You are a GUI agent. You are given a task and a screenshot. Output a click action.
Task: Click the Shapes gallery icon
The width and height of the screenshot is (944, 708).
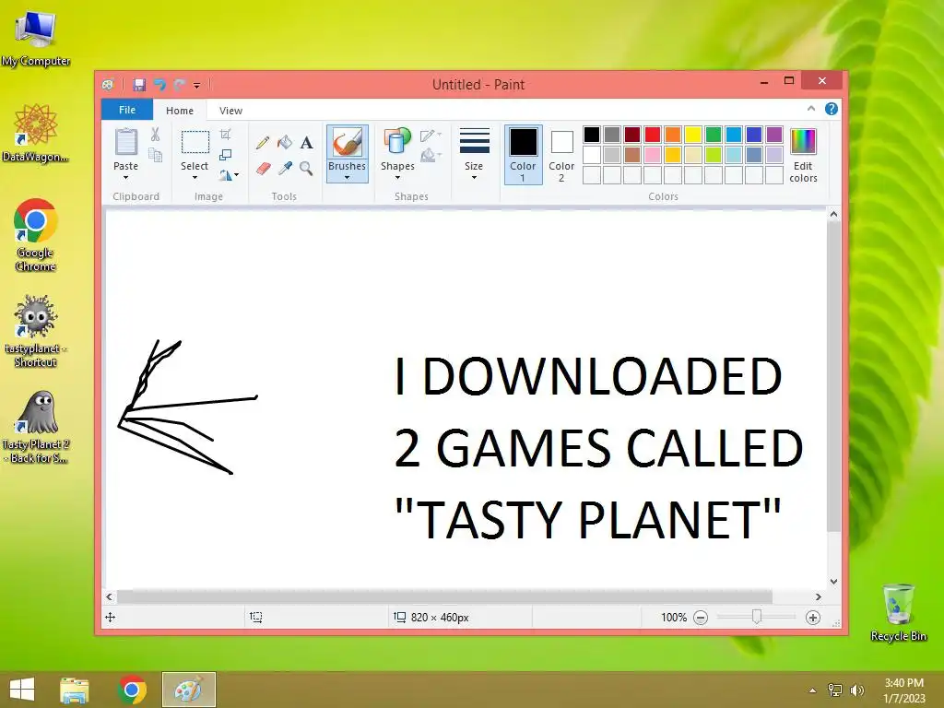pyautogui.click(x=396, y=143)
